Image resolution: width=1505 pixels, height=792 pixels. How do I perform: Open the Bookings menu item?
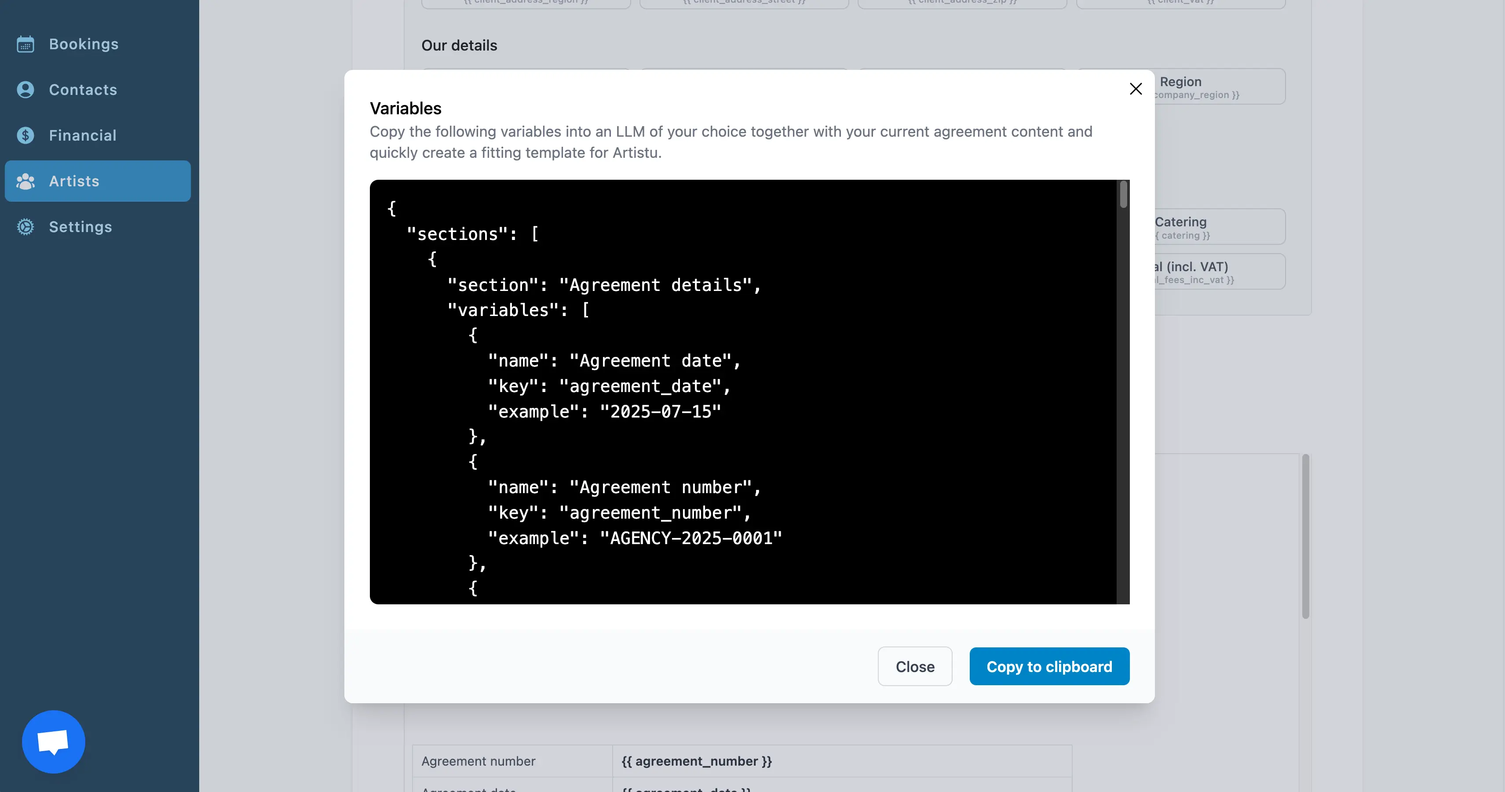click(x=84, y=44)
